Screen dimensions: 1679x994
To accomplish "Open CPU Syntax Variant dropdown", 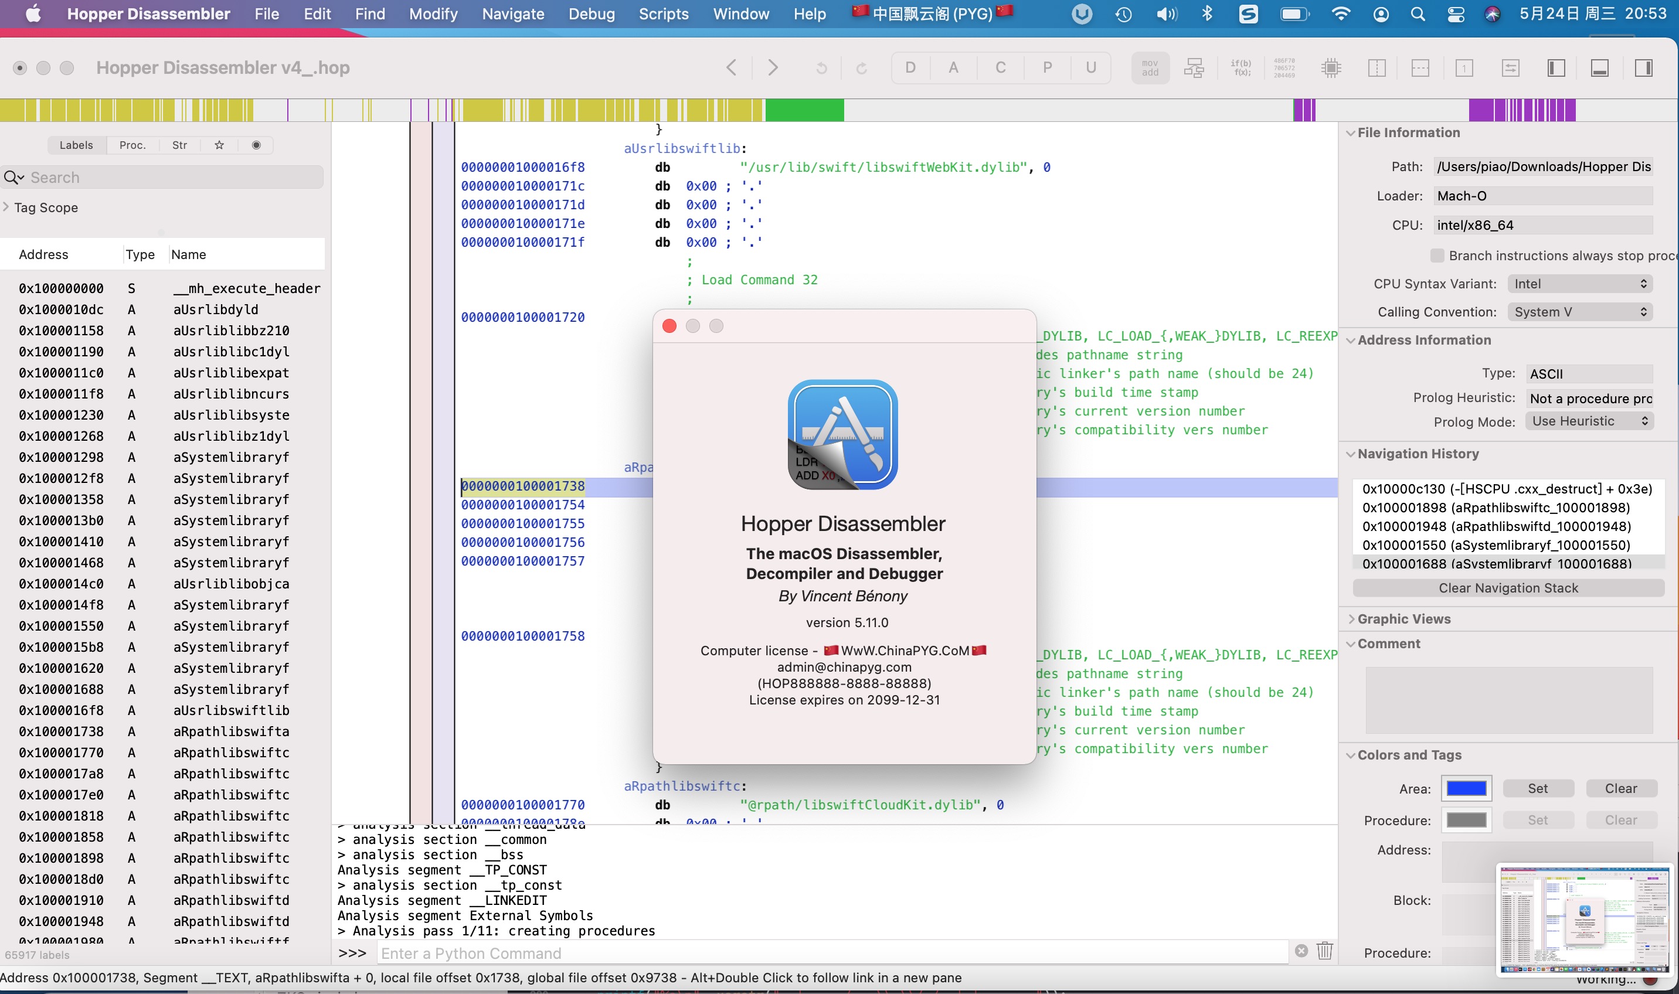I will 1579,284.
